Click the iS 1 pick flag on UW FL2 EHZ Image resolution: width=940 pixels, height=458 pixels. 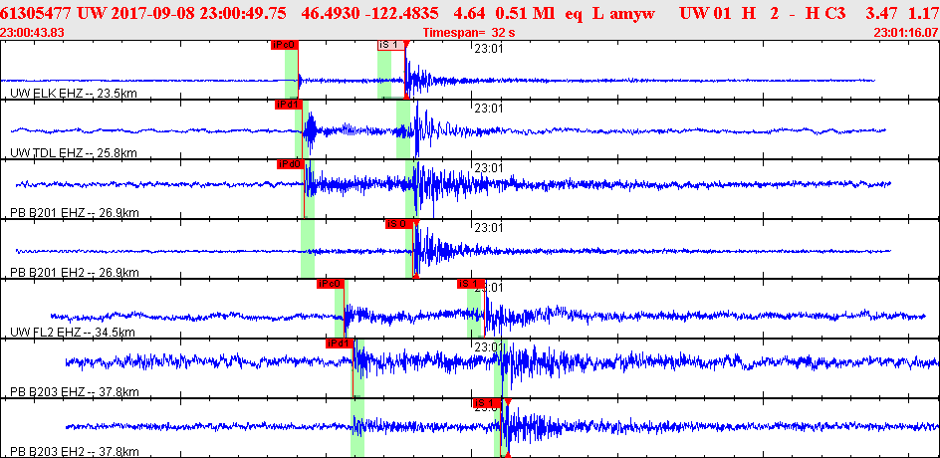pyautogui.click(x=471, y=284)
